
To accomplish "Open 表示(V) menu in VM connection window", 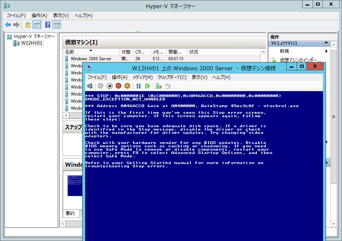I will click(200, 77).
